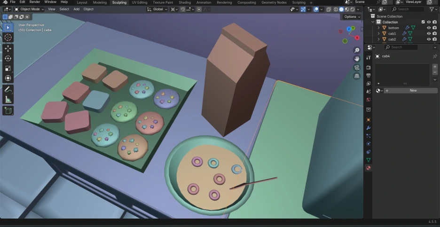This screenshot has width=440, height=227.
Task: Open the World properties tab
Action: tap(369, 100)
